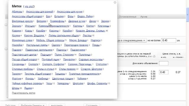The image size is (189, 106).
Task: Open the Полотенца tag
Action: [x=84, y=55]
